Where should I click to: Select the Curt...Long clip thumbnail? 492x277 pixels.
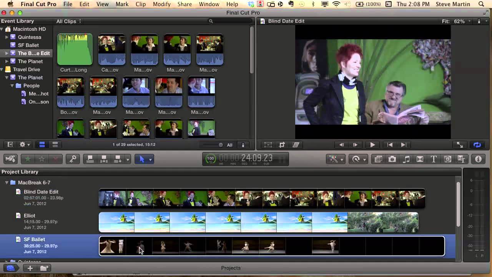[x=75, y=49]
